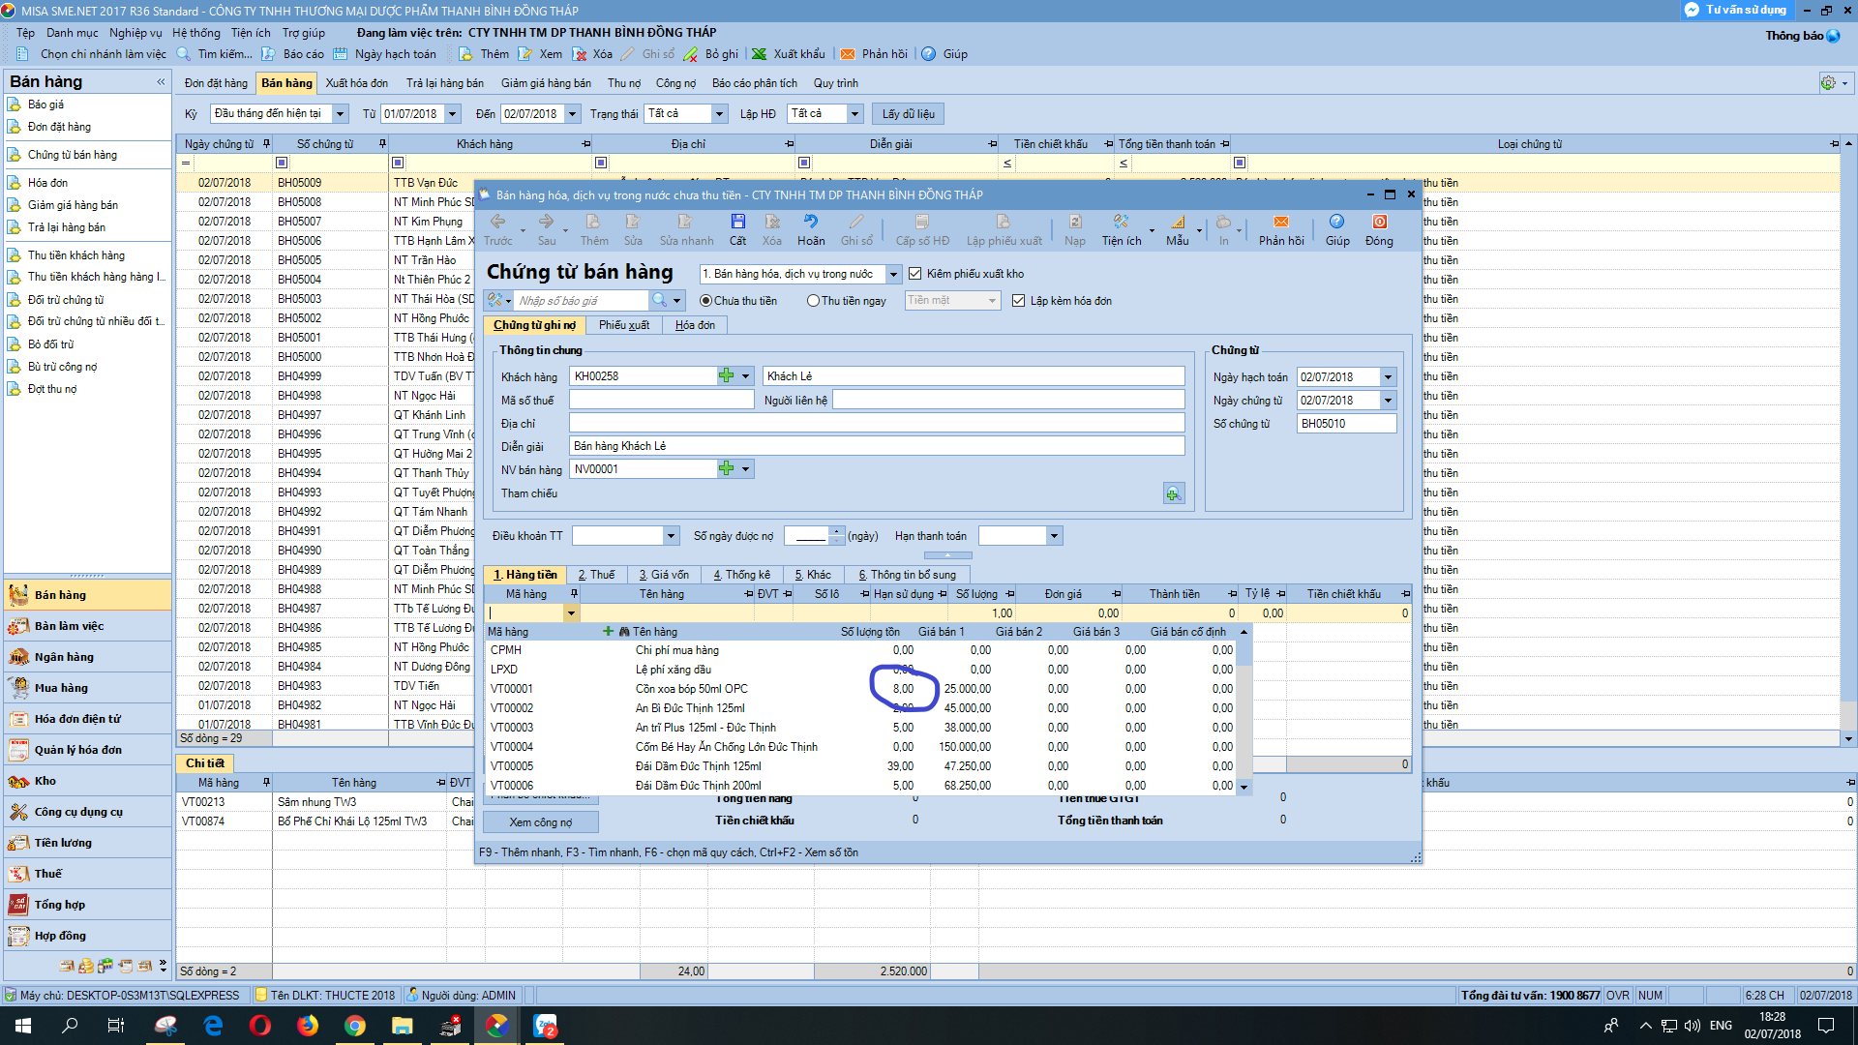
Task: Open Ngày hạch toán date dropdown
Action: tap(1389, 377)
